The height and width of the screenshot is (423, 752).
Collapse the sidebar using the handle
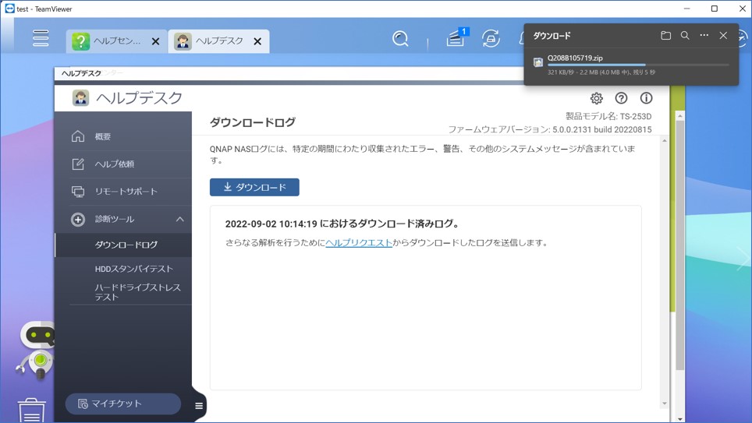click(x=199, y=406)
